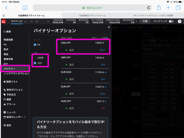Viewport: 184px width, 138px height.
Task: Close the first IG証券 browser tab
Action: [4, 15]
